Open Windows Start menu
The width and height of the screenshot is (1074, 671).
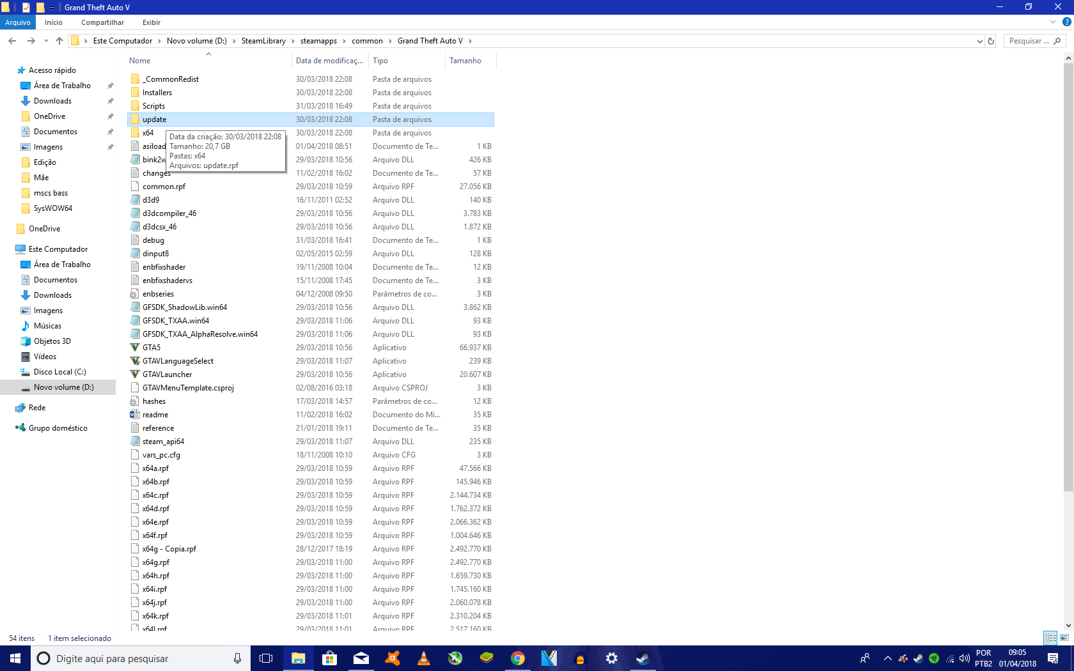pos(15,658)
